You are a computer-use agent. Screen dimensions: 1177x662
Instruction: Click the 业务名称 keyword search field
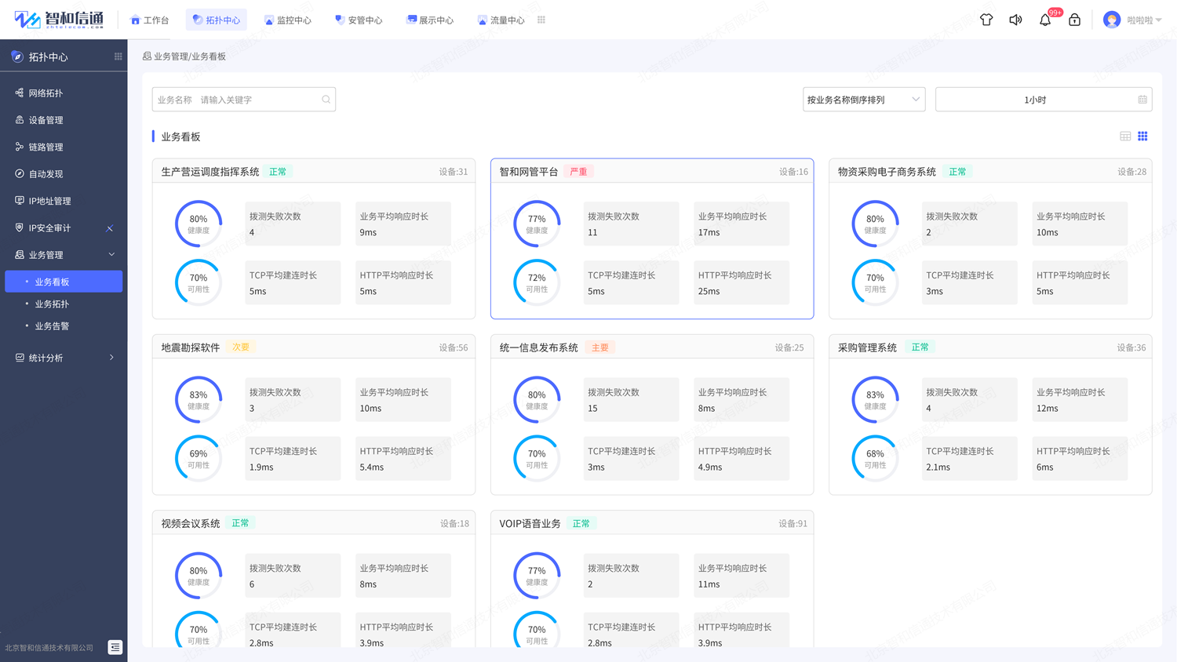point(244,100)
